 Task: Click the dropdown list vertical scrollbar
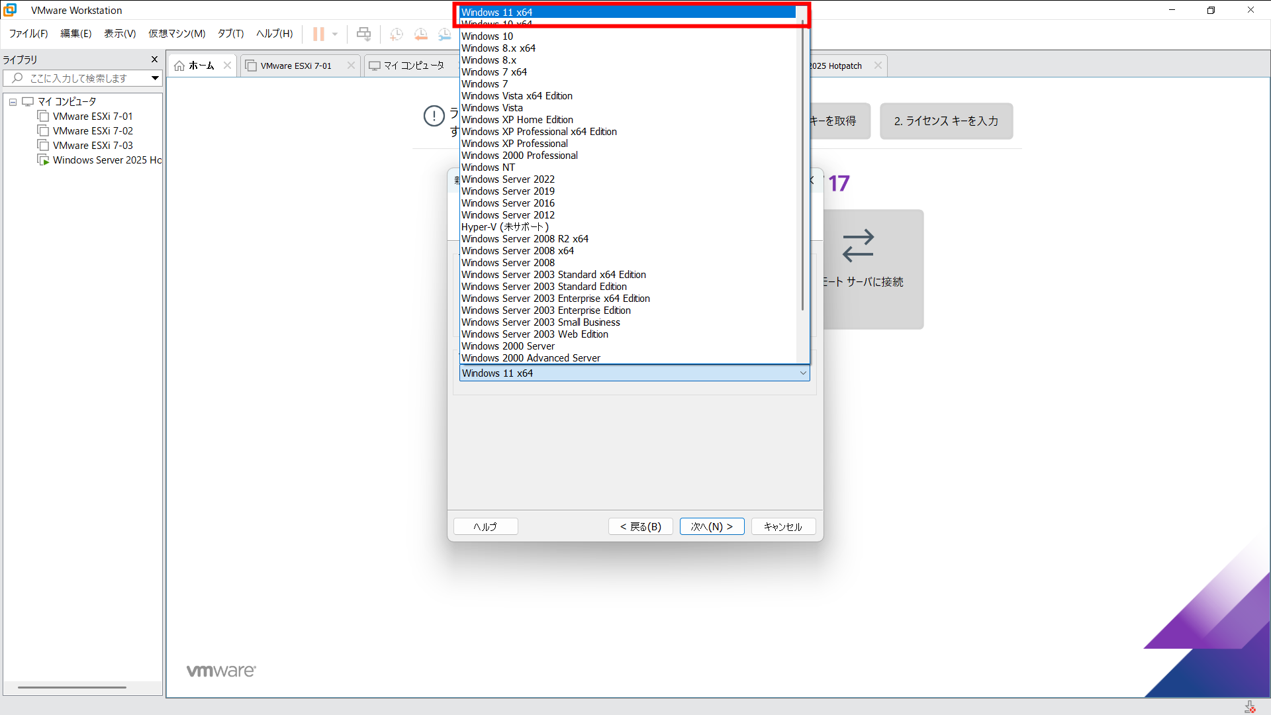click(x=802, y=166)
